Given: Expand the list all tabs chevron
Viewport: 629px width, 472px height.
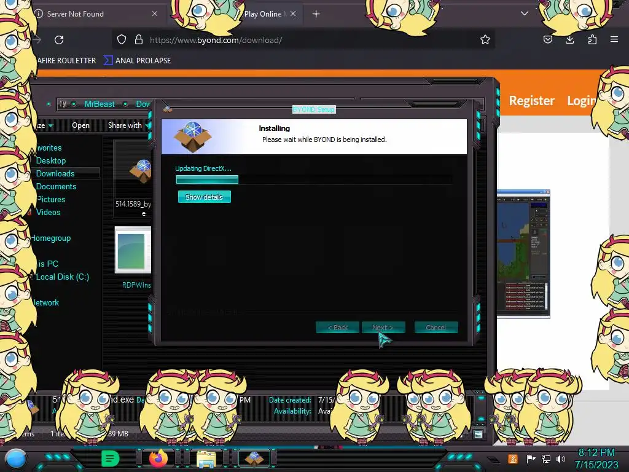Looking at the screenshot, I should coord(525,14).
